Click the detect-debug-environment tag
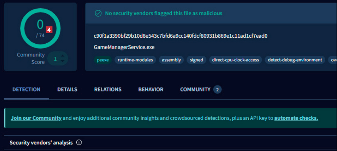 [295, 59]
